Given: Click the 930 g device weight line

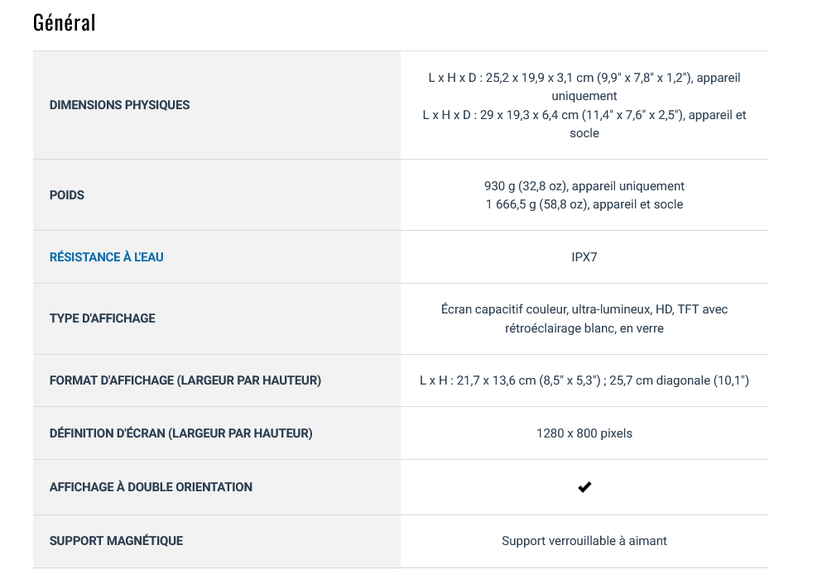Looking at the screenshot, I should click(x=584, y=186).
